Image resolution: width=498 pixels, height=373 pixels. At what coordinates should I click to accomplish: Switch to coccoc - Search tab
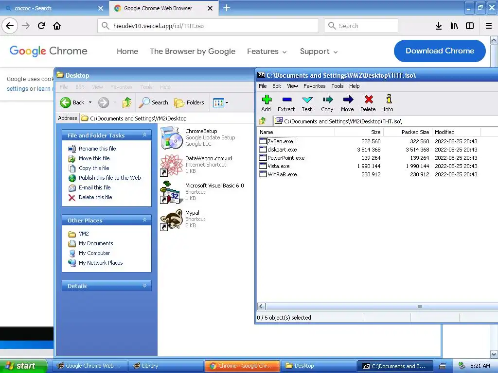(x=54, y=8)
